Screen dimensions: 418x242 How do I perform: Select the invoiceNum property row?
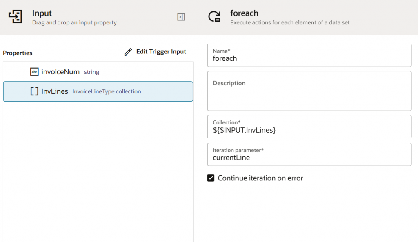point(98,72)
